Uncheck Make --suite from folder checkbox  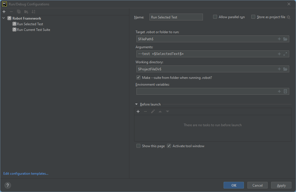point(138,77)
